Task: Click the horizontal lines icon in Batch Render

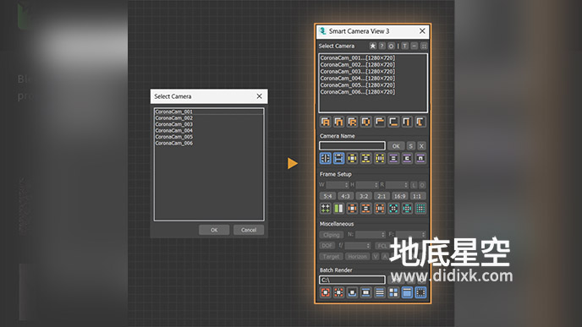Action: (x=380, y=292)
